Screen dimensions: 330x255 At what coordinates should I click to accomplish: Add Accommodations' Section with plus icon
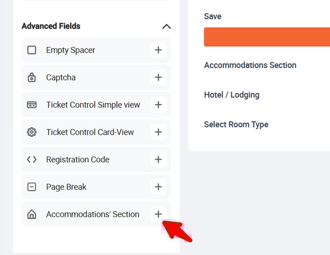tap(158, 214)
